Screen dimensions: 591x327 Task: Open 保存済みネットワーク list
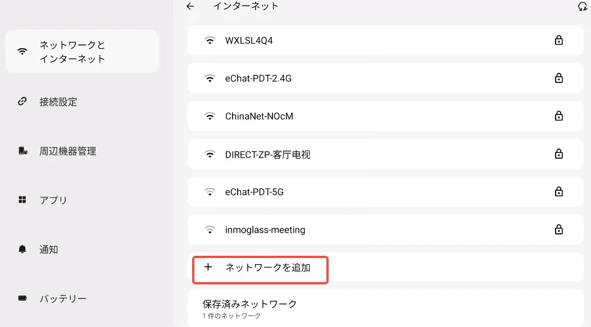click(249, 307)
